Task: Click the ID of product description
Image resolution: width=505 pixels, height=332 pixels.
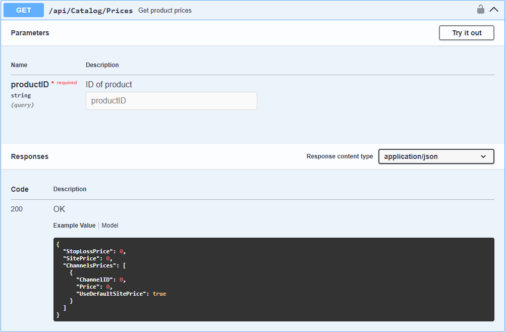Action: coord(109,84)
